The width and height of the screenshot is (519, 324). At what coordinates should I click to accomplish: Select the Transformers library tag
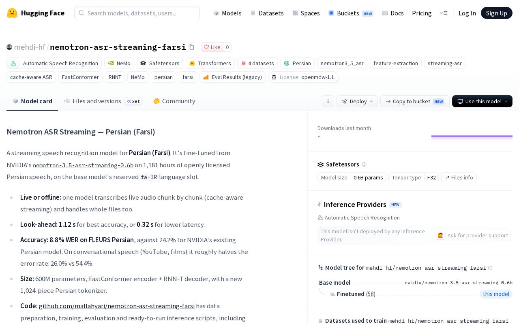point(210,63)
